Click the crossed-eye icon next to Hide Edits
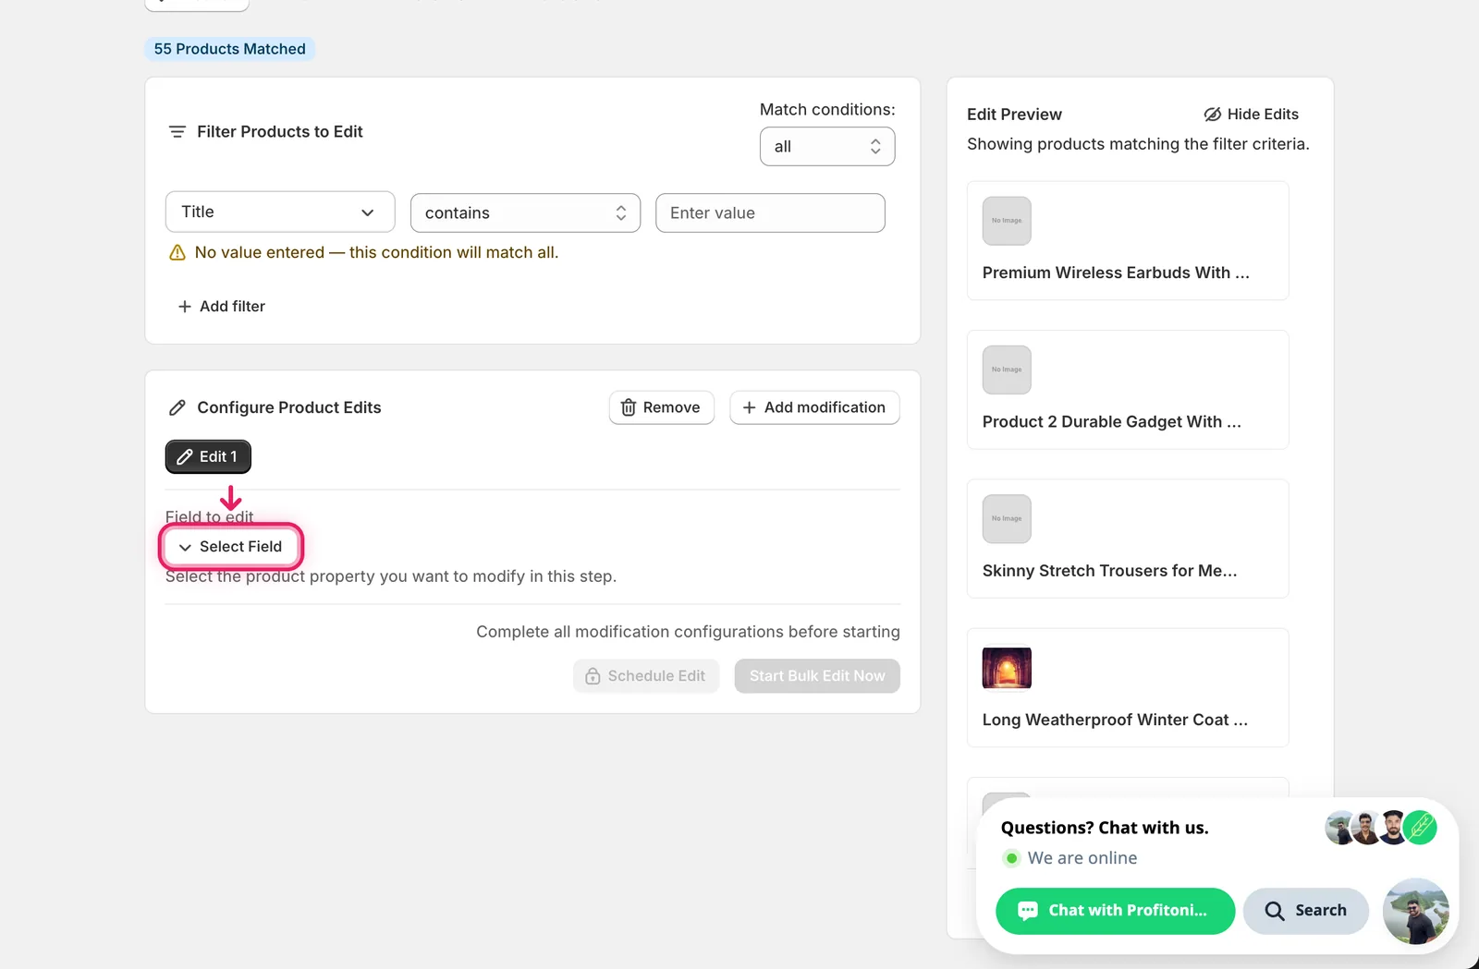The width and height of the screenshot is (1479, 969). tap(1212, 115)
